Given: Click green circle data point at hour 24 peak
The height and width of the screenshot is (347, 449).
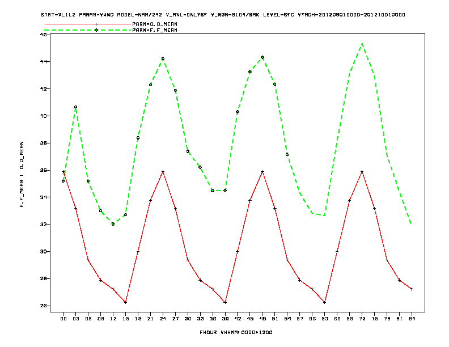Looking at the screenshot, I should (x=163, y=59).
